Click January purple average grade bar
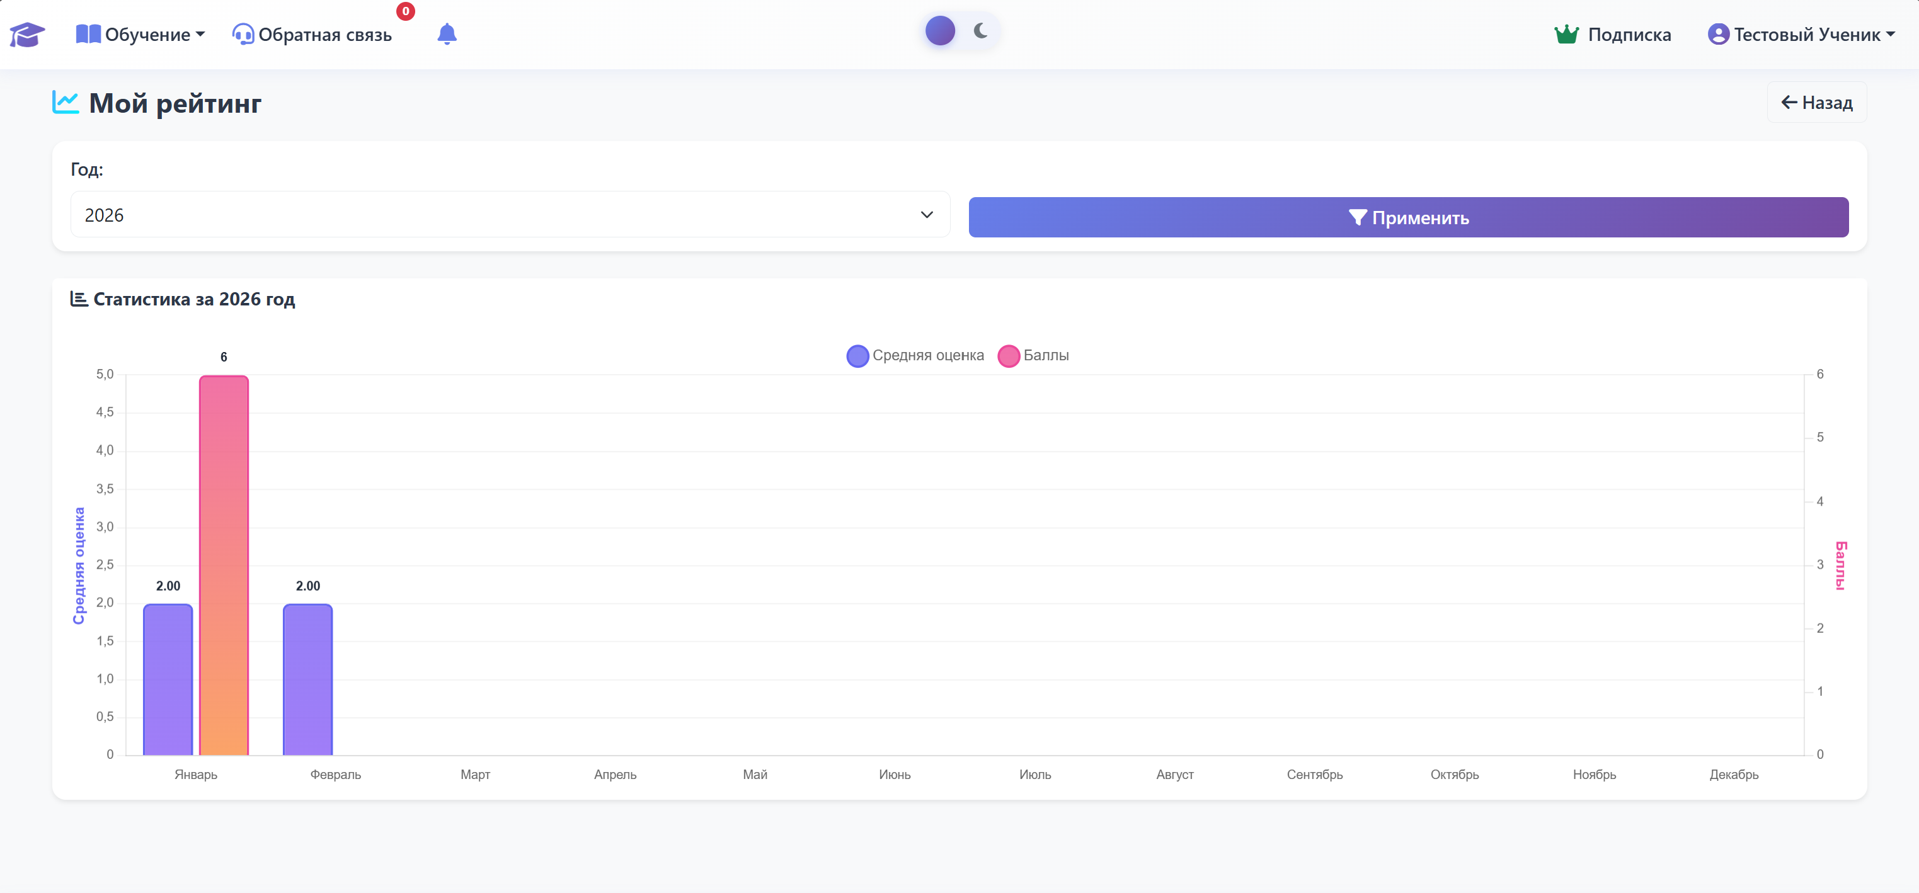This screenshot has width=1919, height=893. click(168, 680)
